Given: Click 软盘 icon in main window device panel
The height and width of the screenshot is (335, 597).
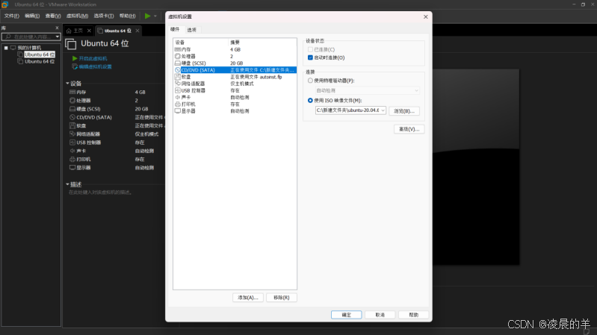Looking at the screenshot, I should tap(72, 125).
